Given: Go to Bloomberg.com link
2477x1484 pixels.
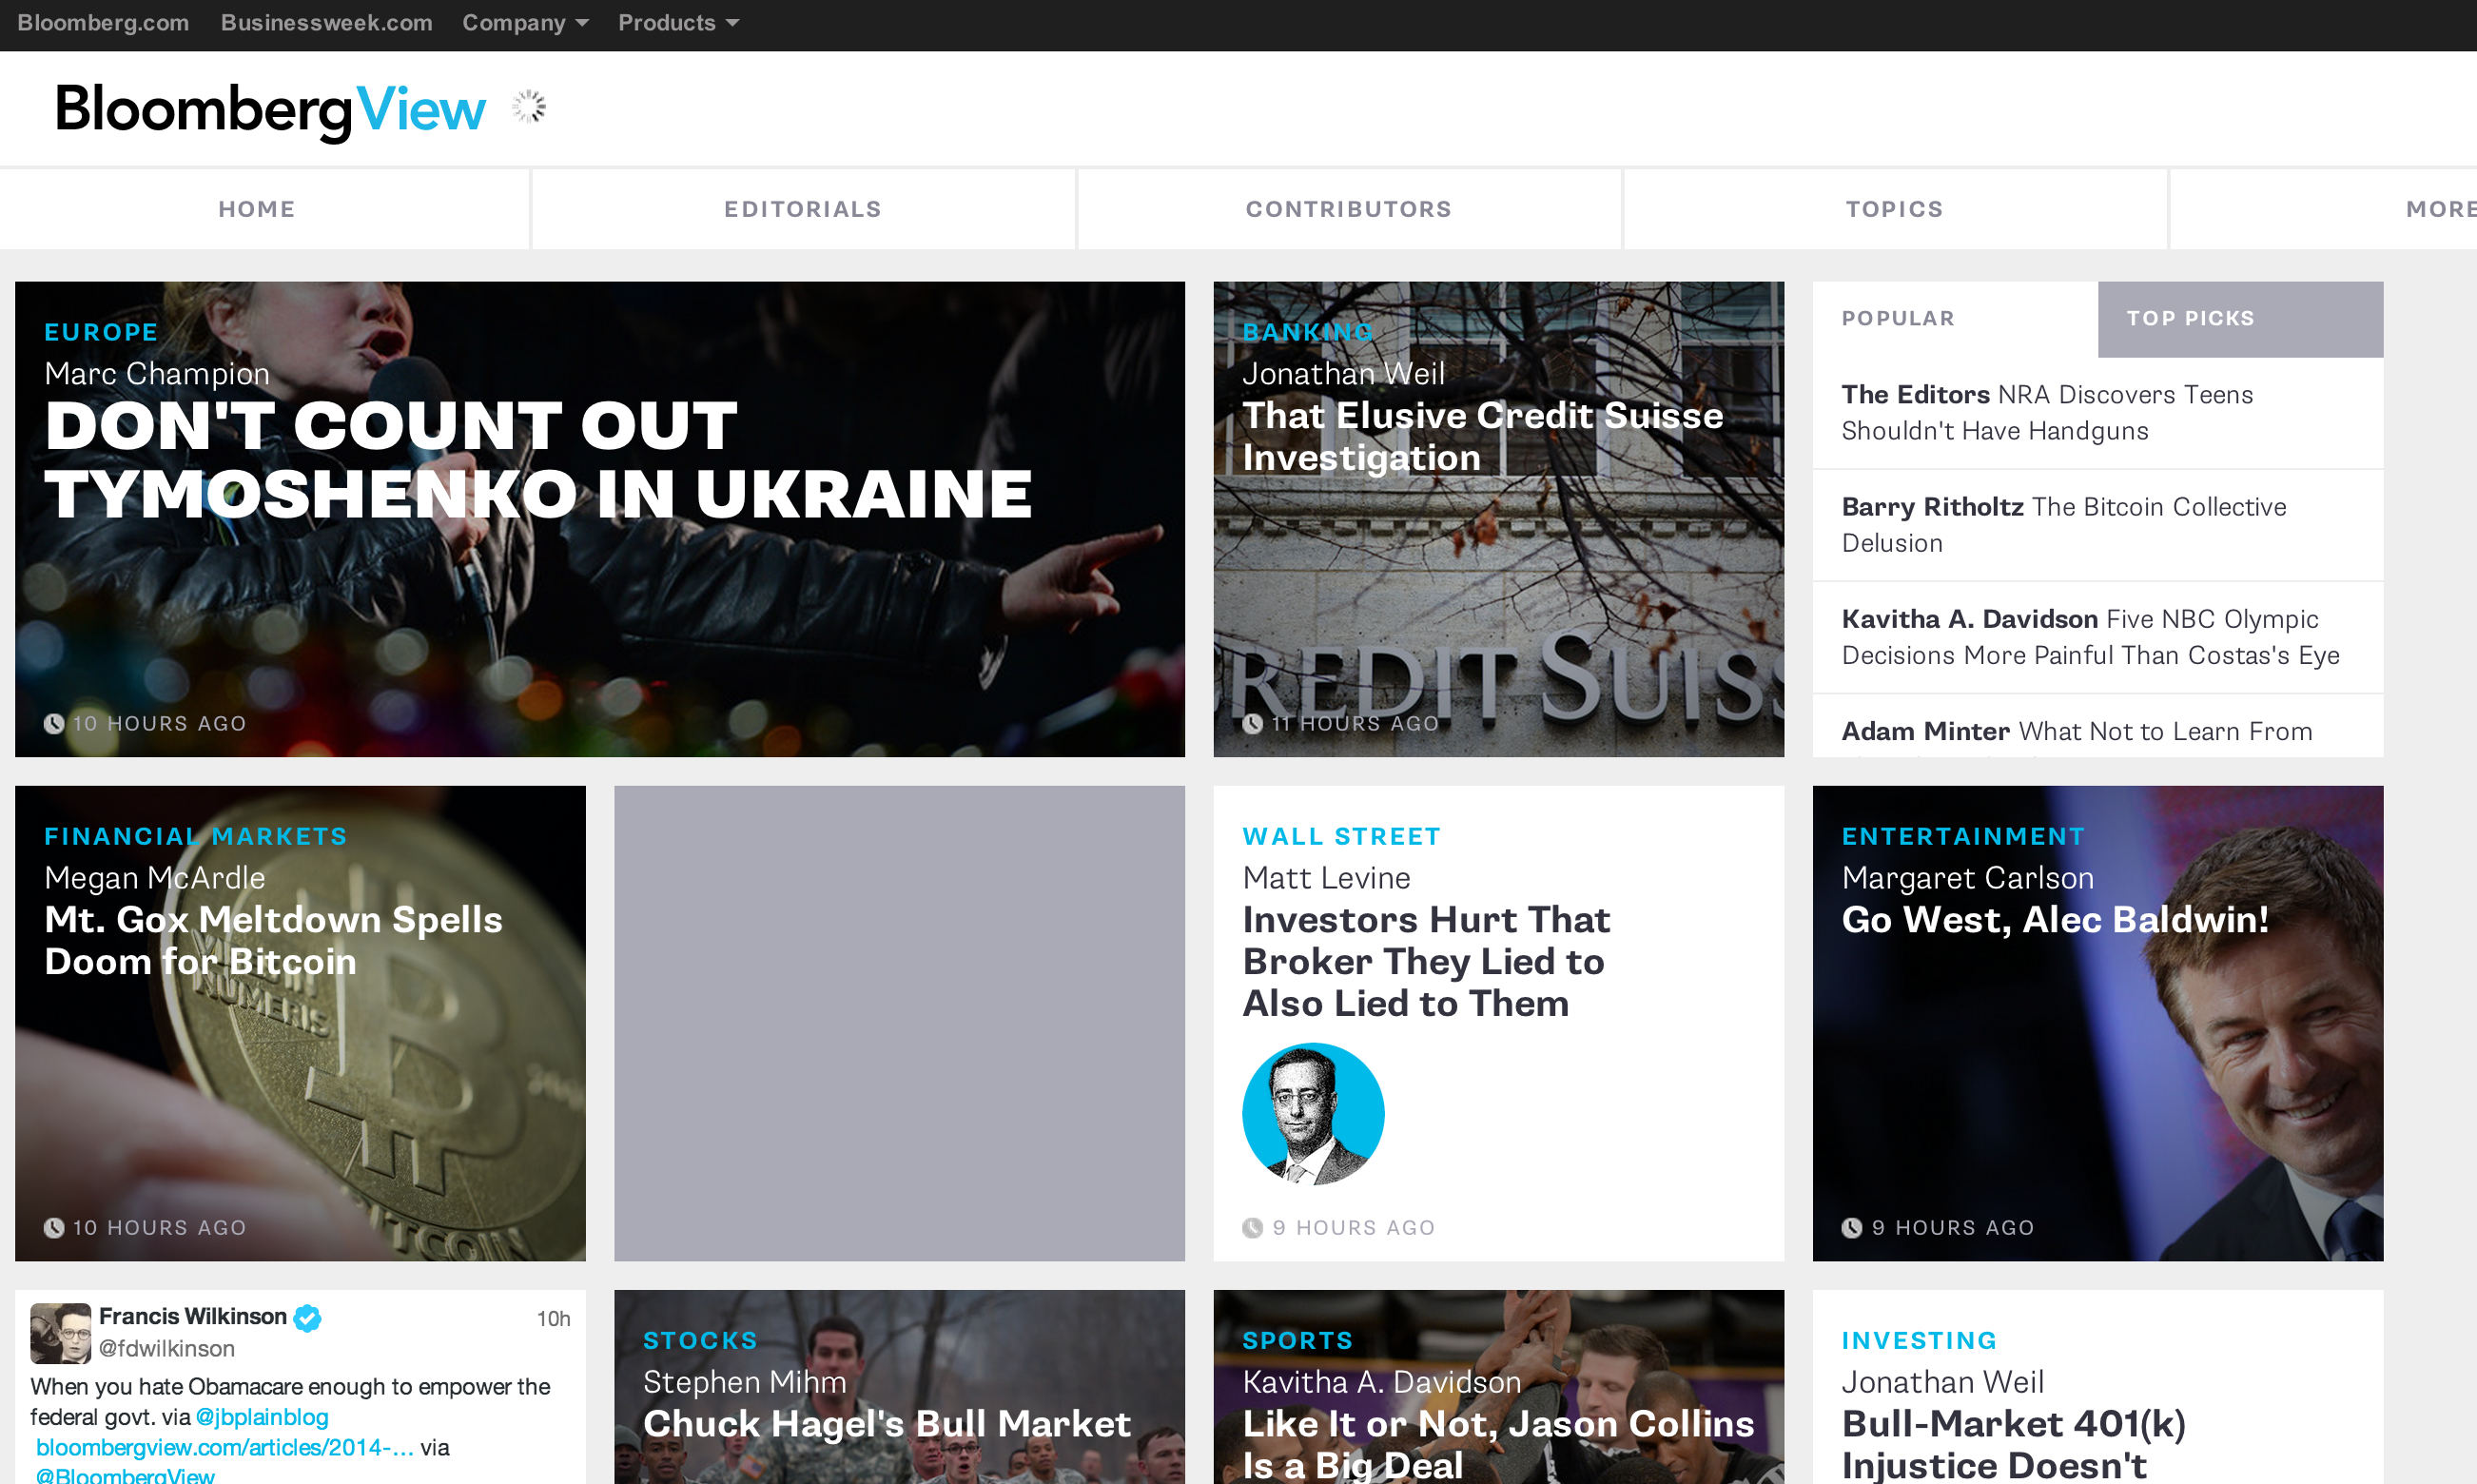Looking at the screenshot, I should coord(103,23).
